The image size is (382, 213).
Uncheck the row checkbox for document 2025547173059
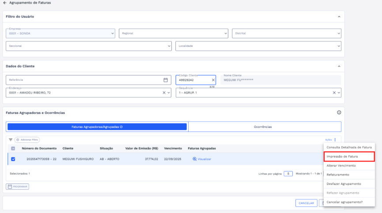(13, 159)
